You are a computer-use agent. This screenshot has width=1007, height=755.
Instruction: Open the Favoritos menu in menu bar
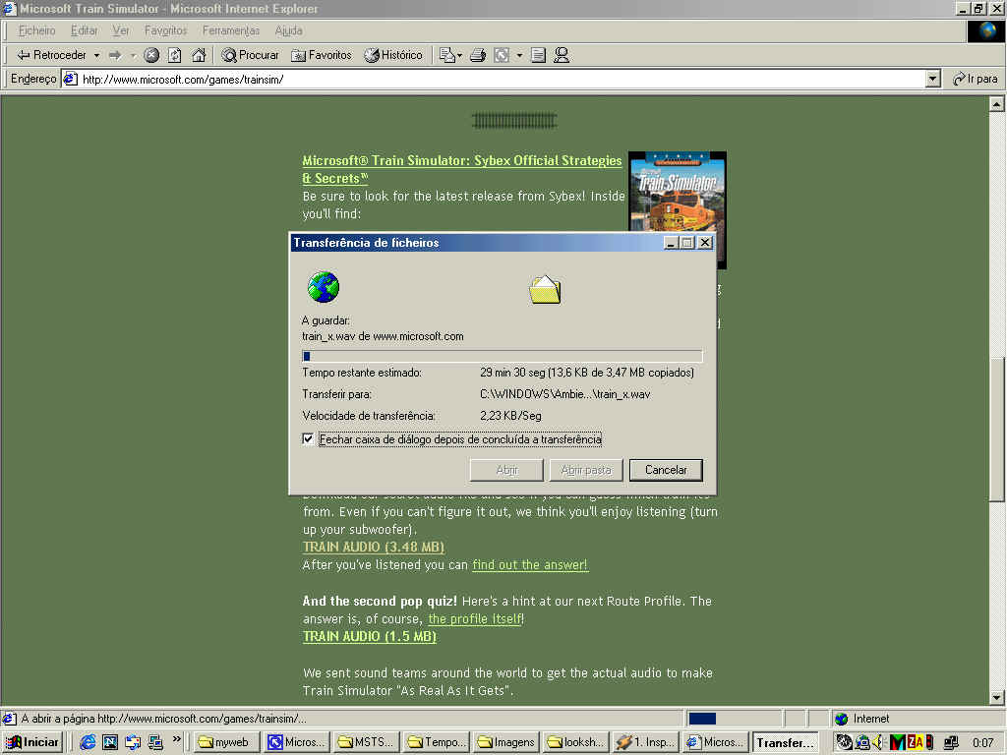165,30
